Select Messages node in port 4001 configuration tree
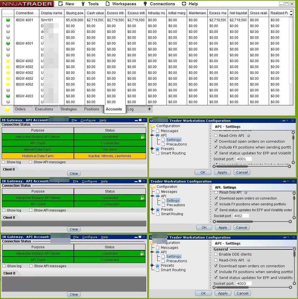Screen dimensions: 298x299 [169, 131]
